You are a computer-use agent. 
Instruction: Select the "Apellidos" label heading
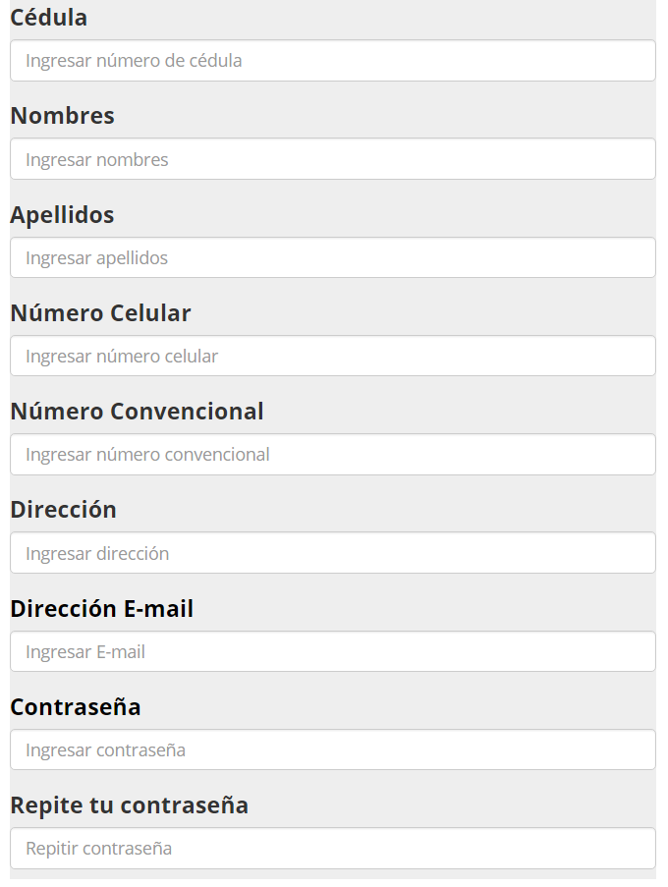[62, 215]
